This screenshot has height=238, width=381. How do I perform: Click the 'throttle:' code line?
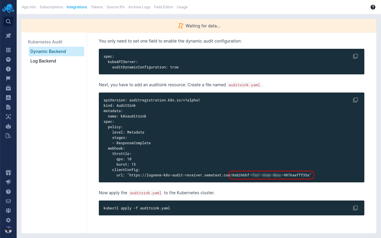coord(122,154)
